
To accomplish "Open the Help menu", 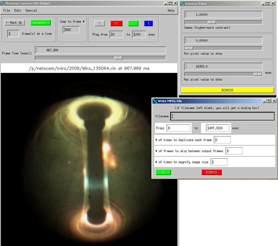I will tap(171, 10).
